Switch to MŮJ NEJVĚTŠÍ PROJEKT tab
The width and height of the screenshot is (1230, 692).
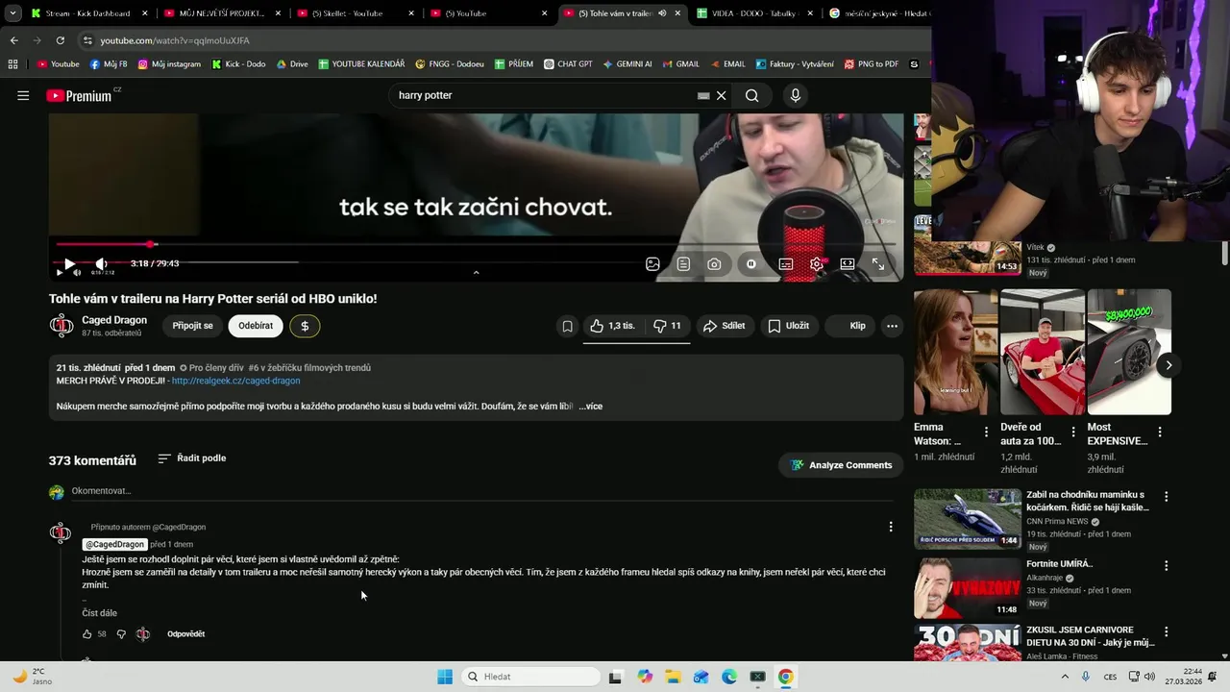[x=221, y=13]
